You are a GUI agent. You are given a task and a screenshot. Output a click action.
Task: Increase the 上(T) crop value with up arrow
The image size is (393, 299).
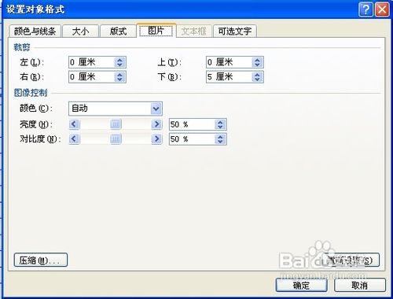pos(258,60)
